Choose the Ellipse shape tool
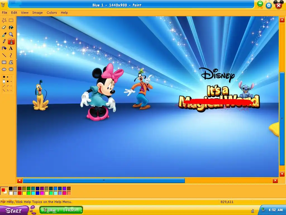Viewport: 286px width, 215px height. pyautogui.click(x=4, y=69)
